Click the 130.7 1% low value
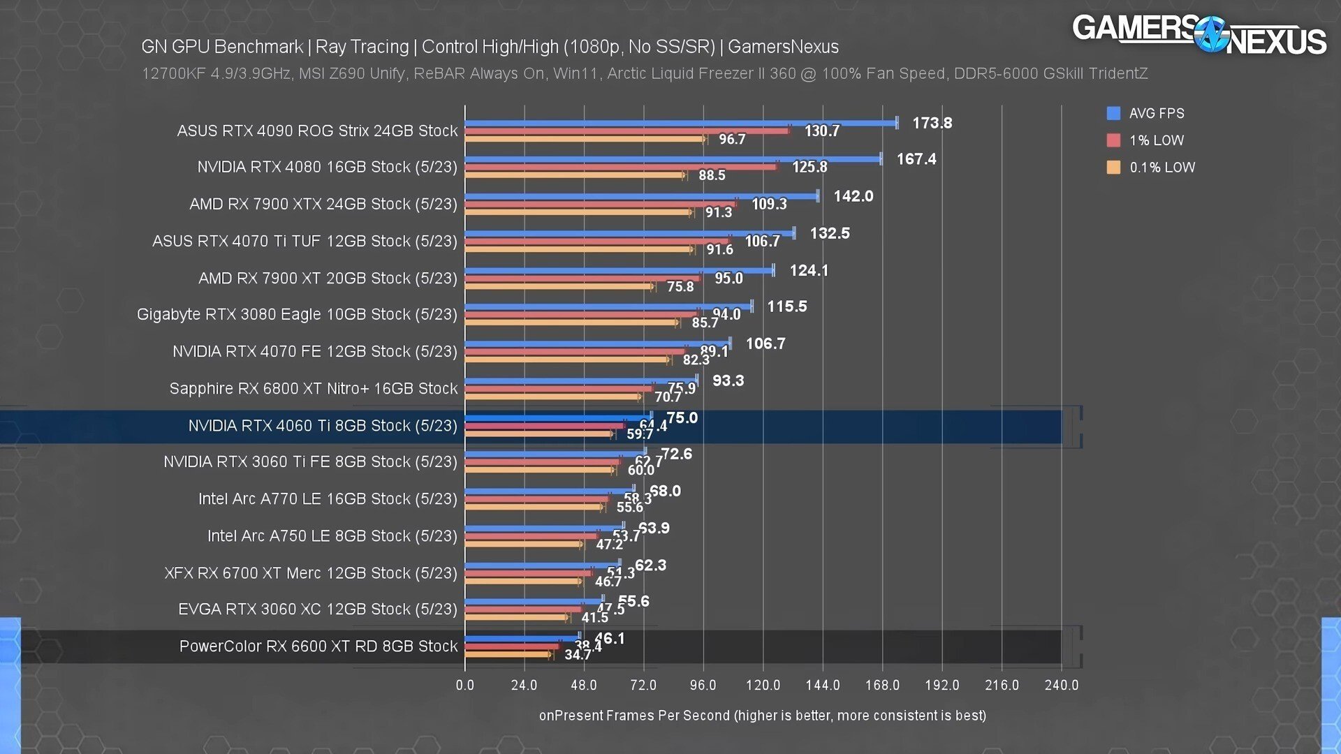This screenshot has height=754, width=1341. click(x=822, y=131)
